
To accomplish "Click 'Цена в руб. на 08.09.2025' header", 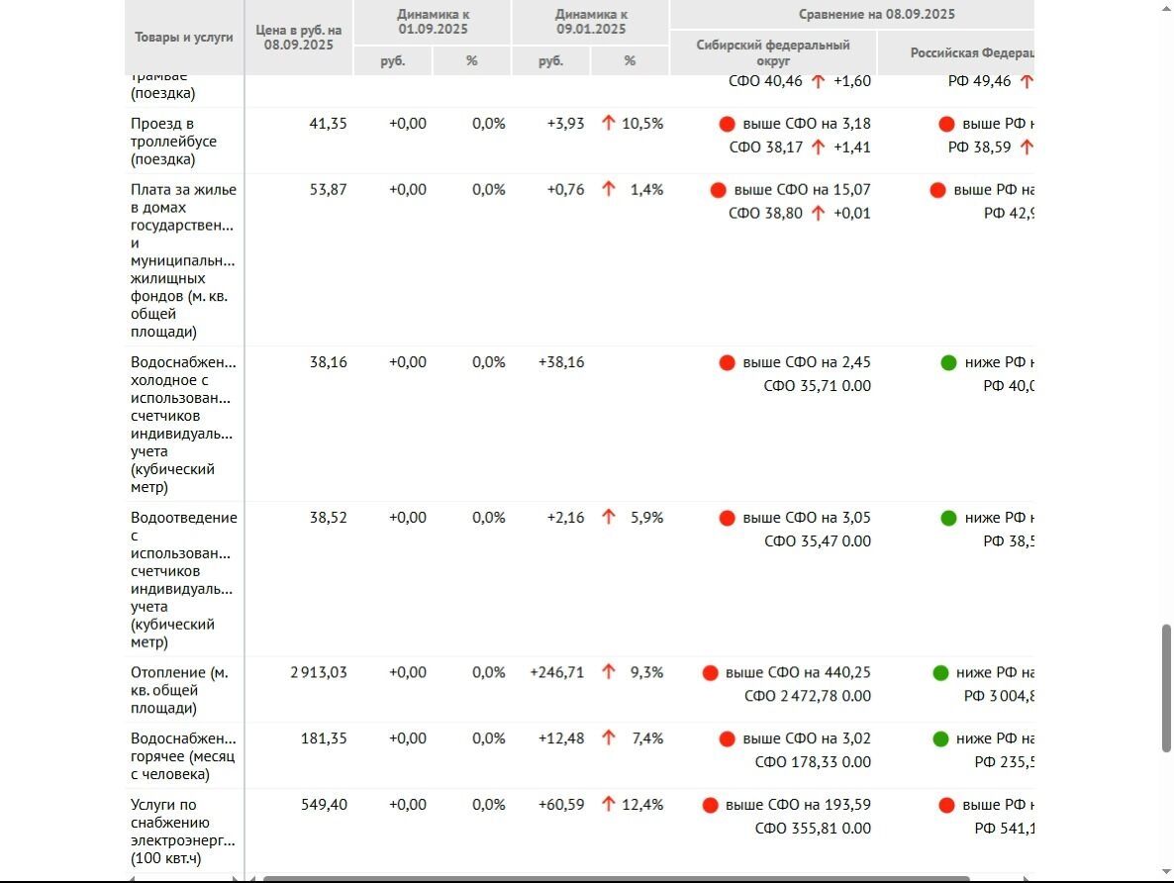I will point(298,38).
